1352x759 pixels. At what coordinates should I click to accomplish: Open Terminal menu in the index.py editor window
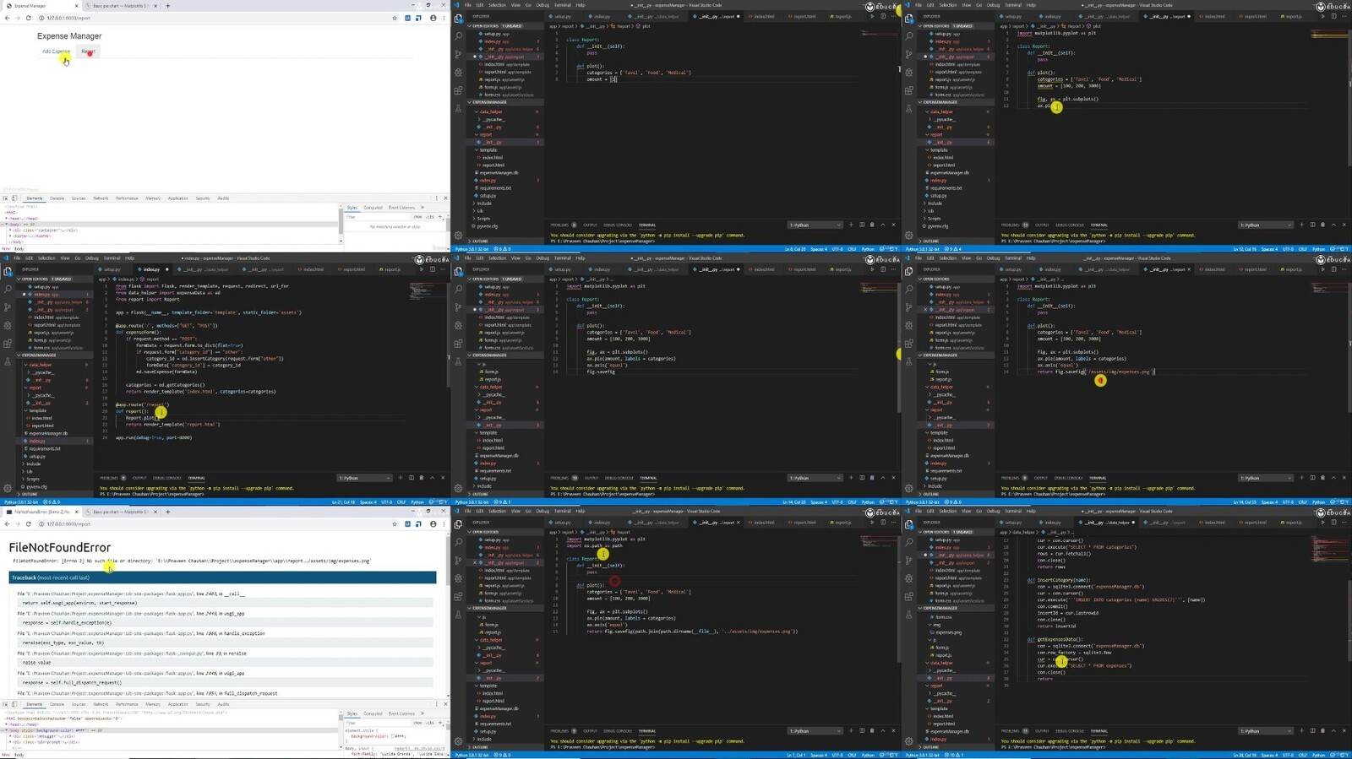[x=112, y=258]
